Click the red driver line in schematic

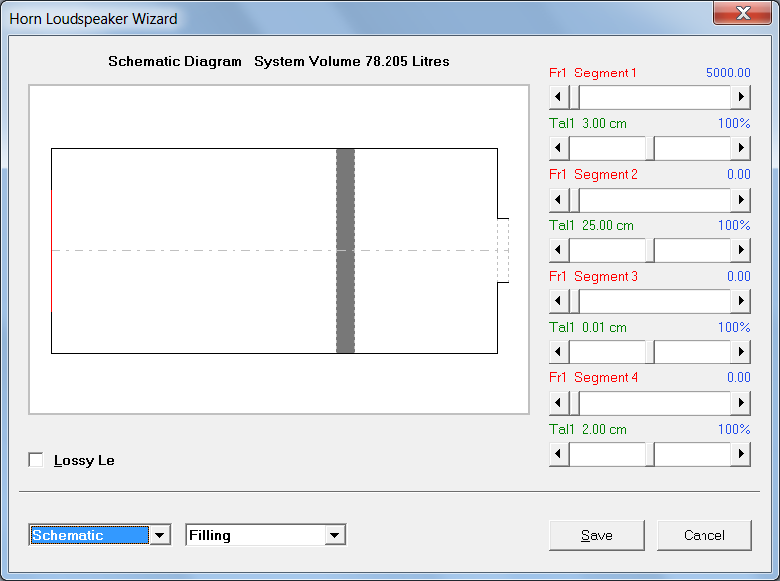(x=52, y=250)
